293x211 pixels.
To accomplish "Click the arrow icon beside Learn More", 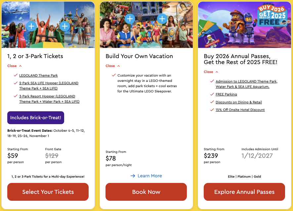I will (133, 176).
